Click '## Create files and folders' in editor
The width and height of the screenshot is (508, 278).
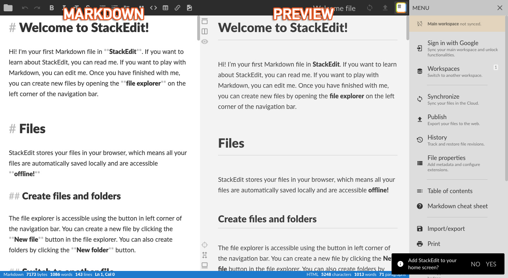pos(65,196)
